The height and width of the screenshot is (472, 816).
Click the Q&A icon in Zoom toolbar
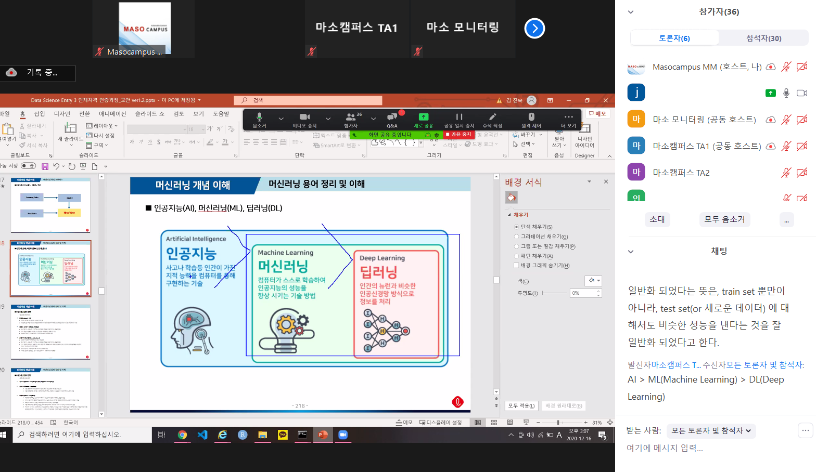(392, 117)
